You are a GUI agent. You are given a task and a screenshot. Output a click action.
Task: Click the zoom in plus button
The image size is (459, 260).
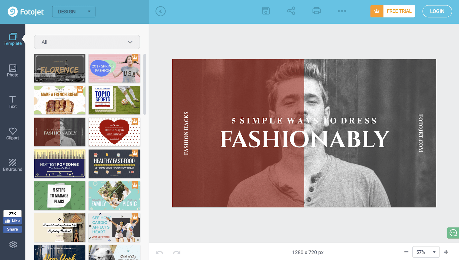click(x=446, y=252)
